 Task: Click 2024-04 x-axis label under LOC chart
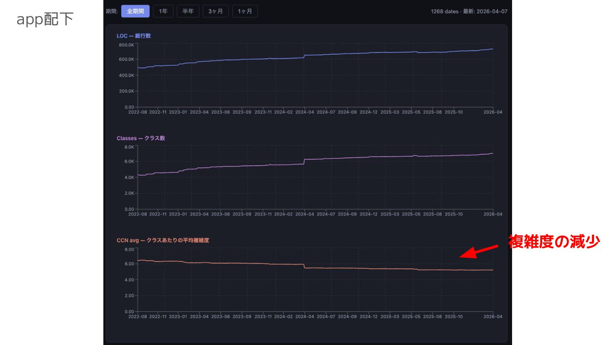[x=305, y=112]
